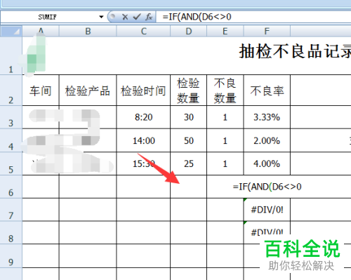351x280 pixels.
Task: Select defect count cell in row 5
Action: click(x=225, y=164)
